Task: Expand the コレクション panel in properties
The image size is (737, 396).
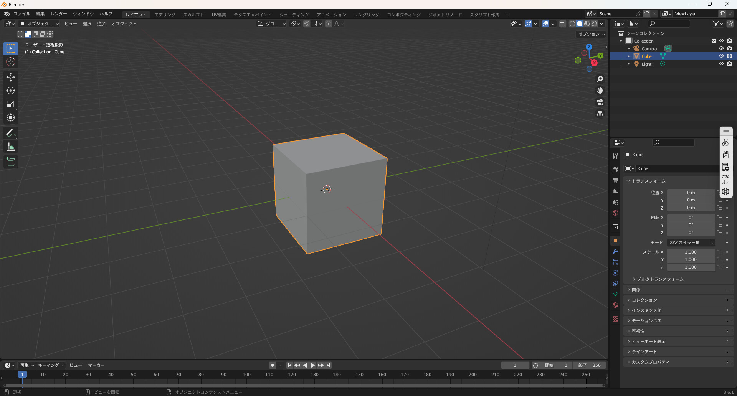Action: tap(679, 300)
